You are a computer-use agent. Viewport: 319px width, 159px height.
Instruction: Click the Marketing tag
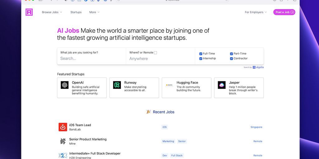168,141
